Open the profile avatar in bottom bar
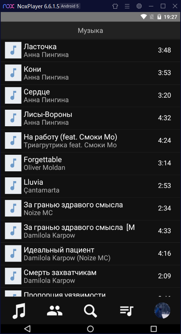The height and width of the screenshot is (334, 181). point(162,311)
